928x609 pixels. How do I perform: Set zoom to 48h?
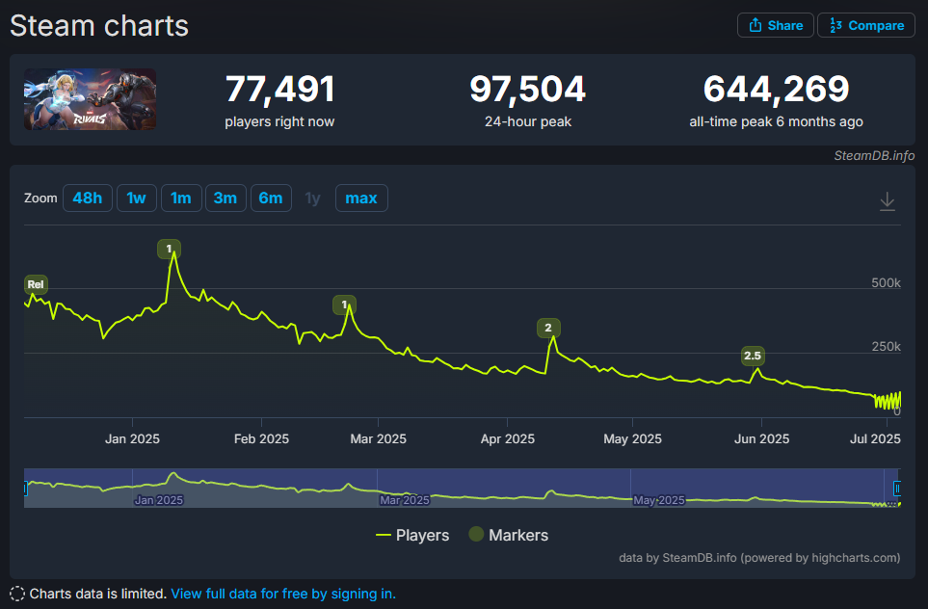coord(88,198)
